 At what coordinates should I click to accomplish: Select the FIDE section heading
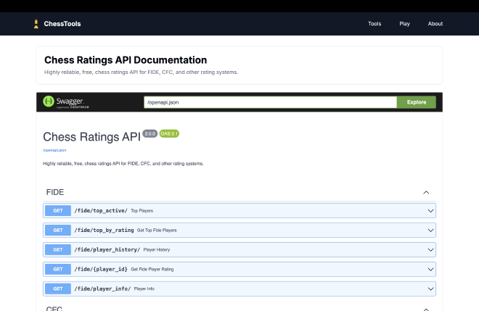point(55,192)
